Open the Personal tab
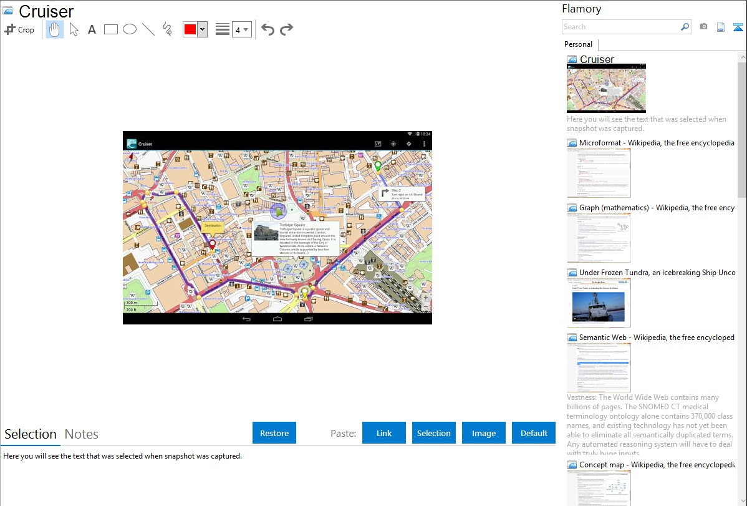This screenshot has width=747, height=506. point(578,44)
